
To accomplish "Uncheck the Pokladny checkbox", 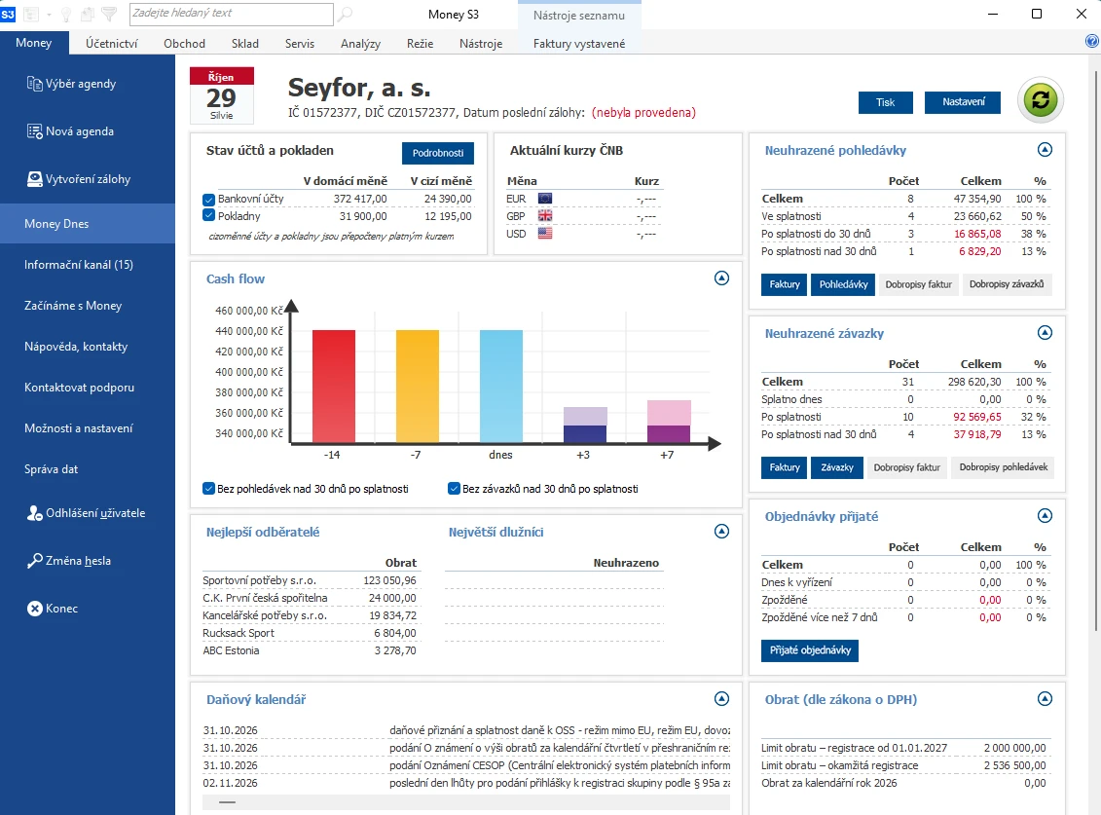I will coord(208,216).
